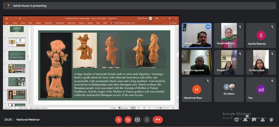Viewport: 279px width, 127px height.
Task: Open host controls shield lock icon
Action: click(x=271, y=120)
